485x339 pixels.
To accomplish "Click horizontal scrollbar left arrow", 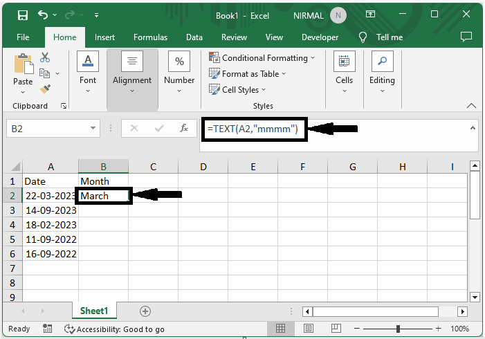I will tap(307, 311).
